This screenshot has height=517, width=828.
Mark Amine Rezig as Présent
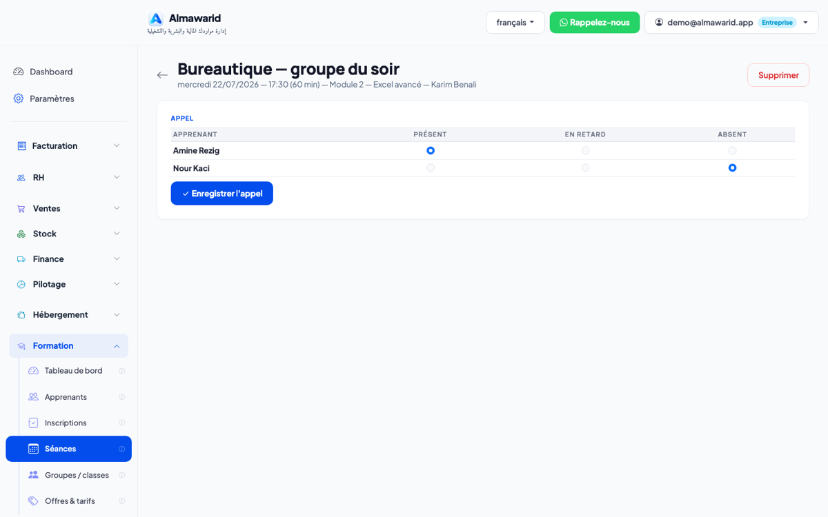click(431, 150)
